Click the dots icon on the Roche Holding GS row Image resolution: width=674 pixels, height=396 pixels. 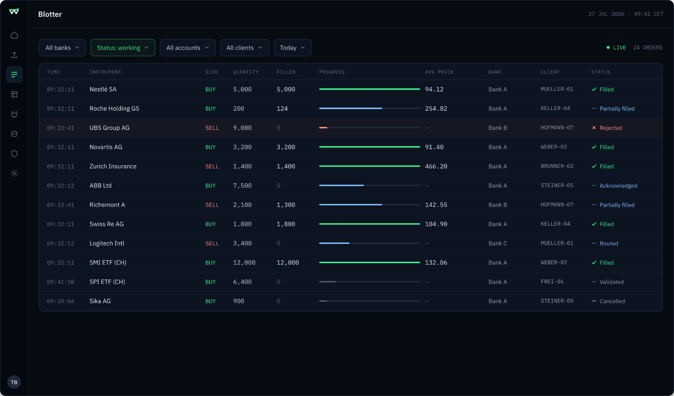click(594, 109)
